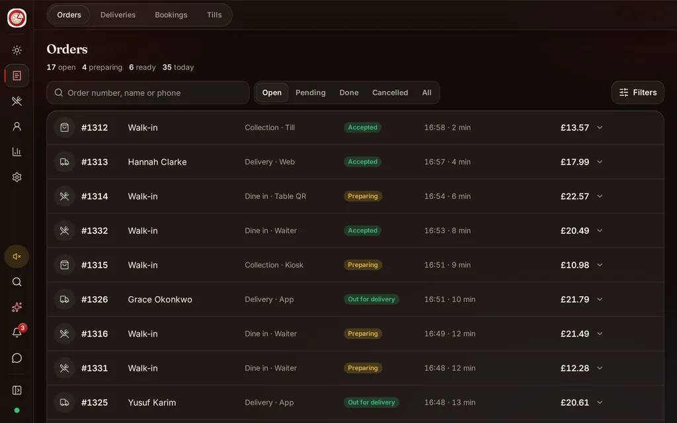This screenshot has width=677, height=423.
Task: Expand order #1314 row chevron
Action: (x=600, y=196)
